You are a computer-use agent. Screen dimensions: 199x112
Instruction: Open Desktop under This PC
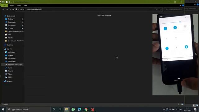pyautogui.click(x=10, y=55)
